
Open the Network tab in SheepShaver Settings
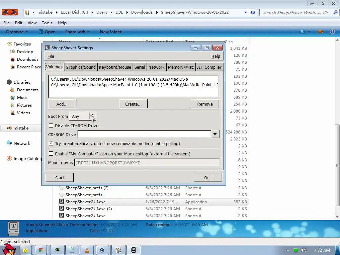156,67
